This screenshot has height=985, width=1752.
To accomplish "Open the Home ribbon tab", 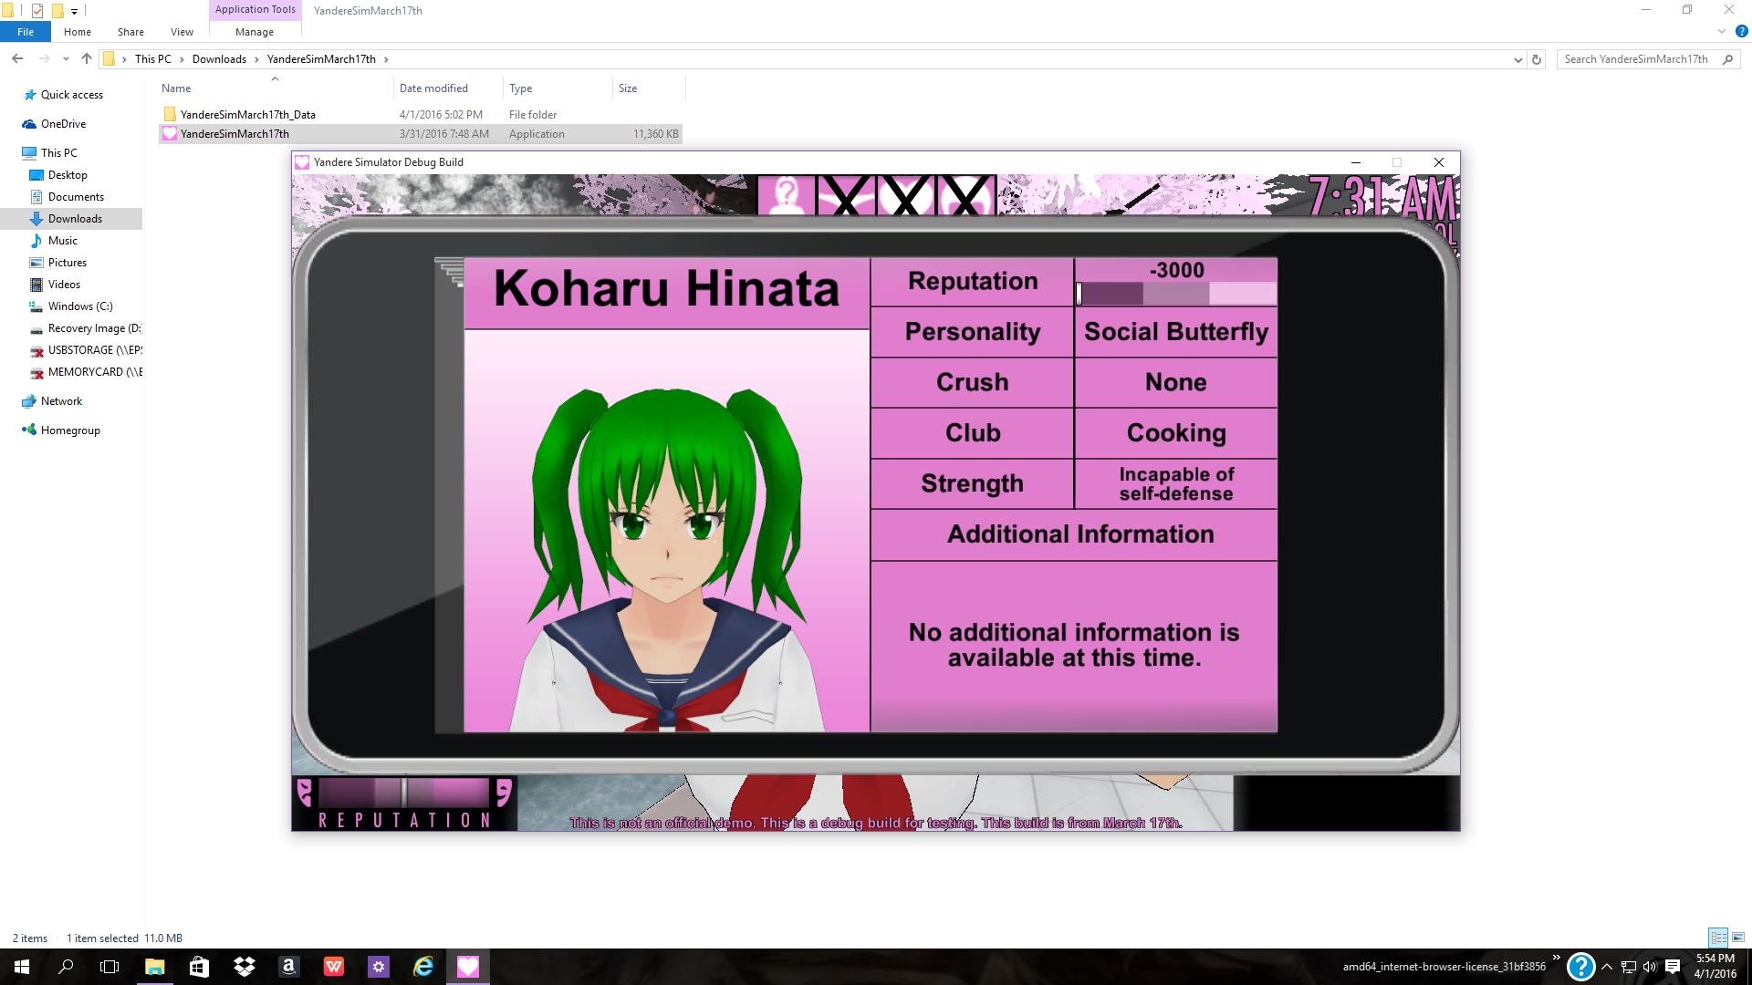I will pos(78,32).
